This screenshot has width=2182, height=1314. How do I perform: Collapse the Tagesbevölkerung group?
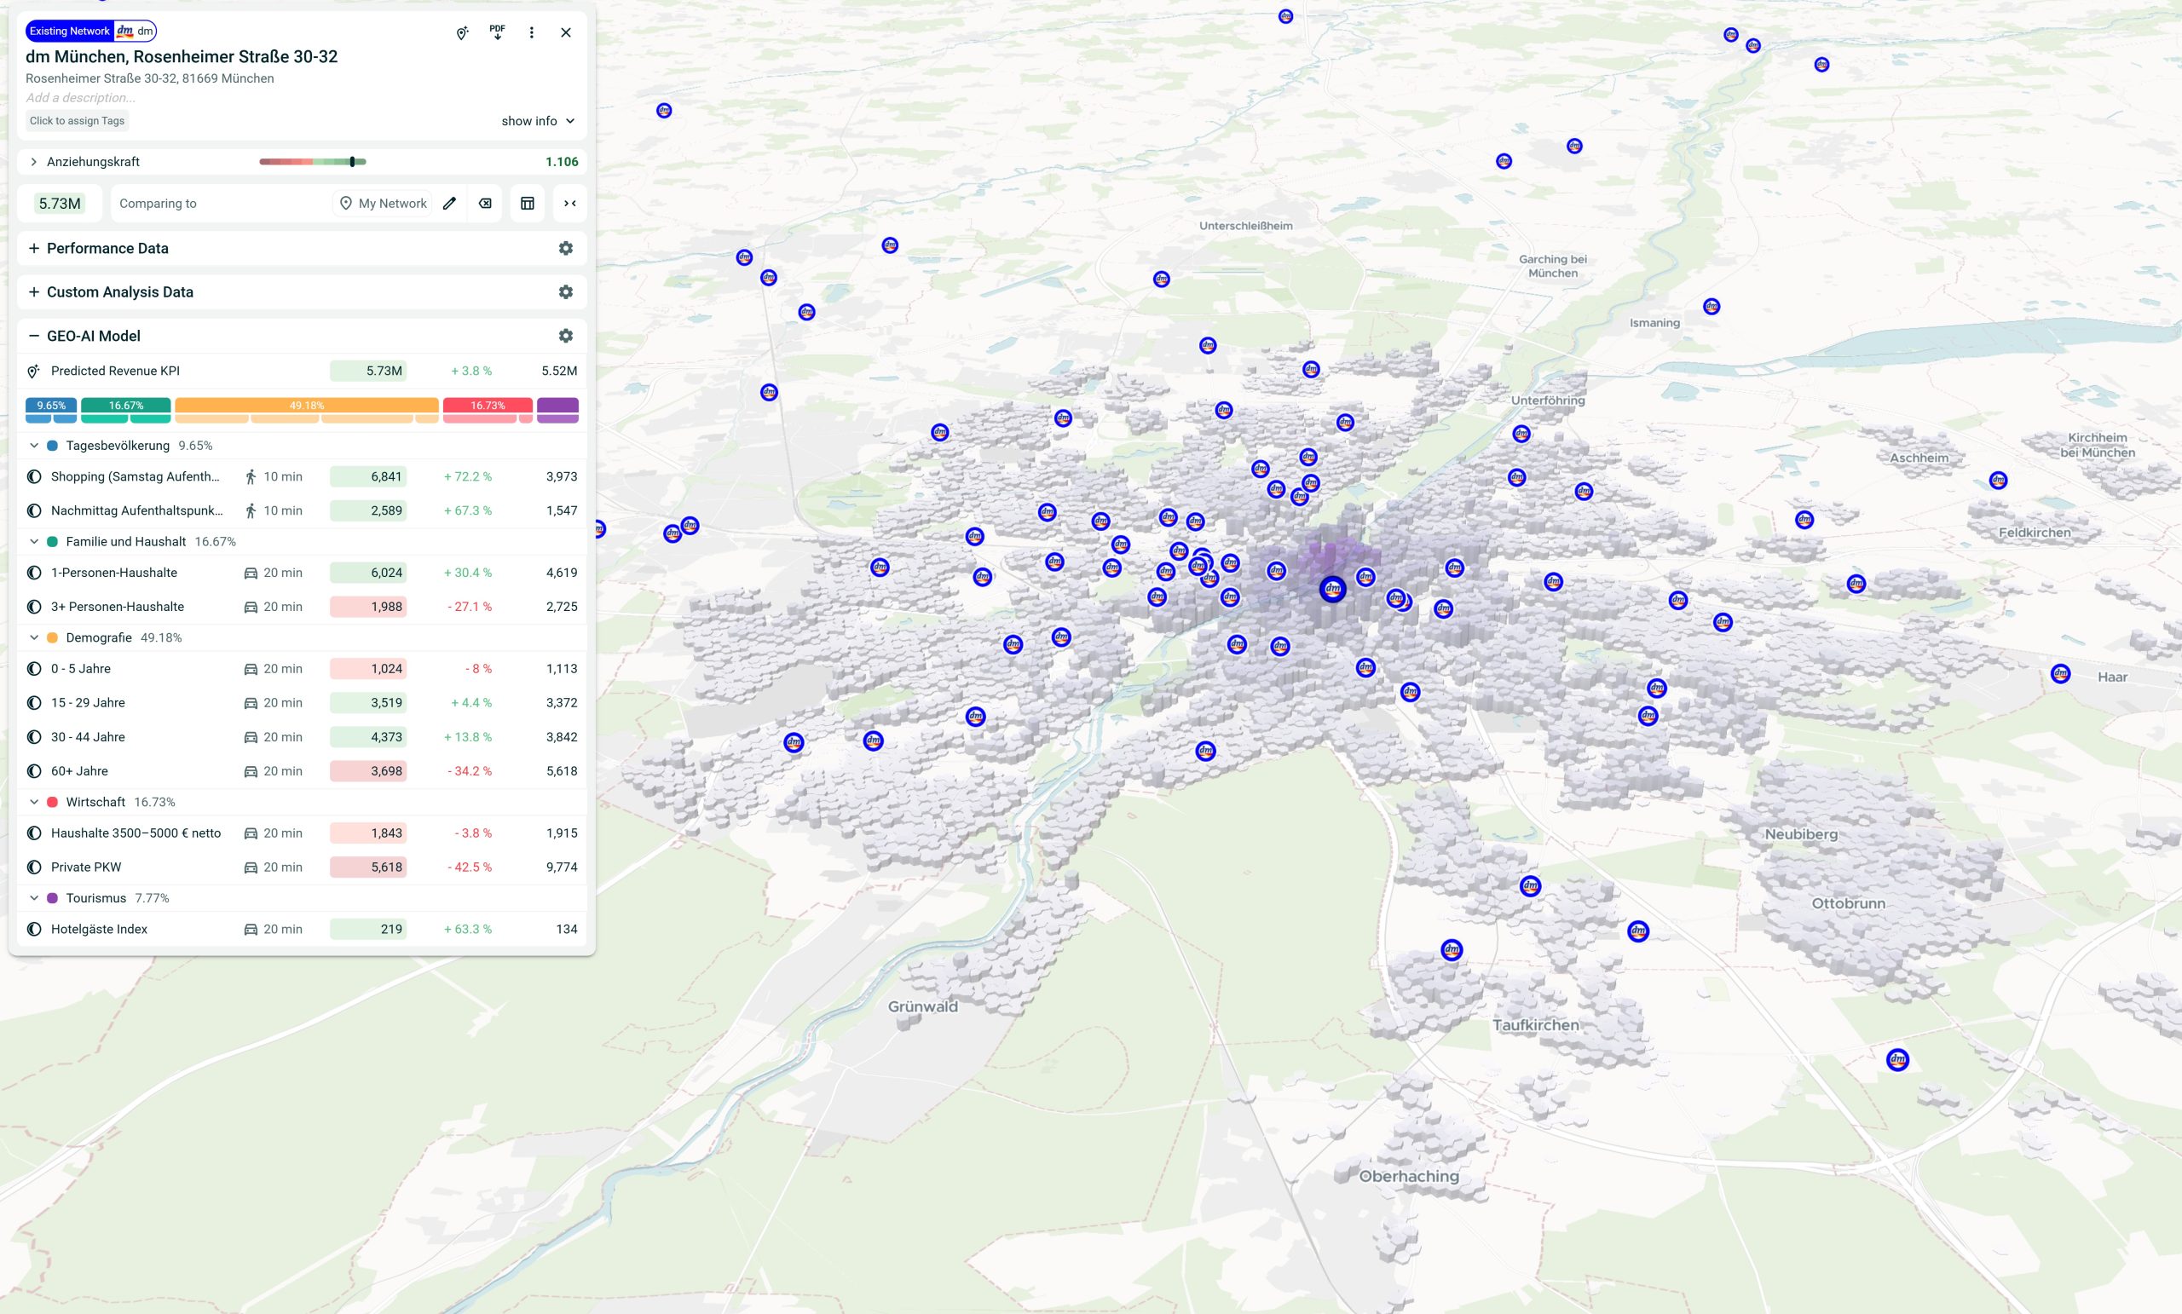pyautogui.click(x=33, y=447)
